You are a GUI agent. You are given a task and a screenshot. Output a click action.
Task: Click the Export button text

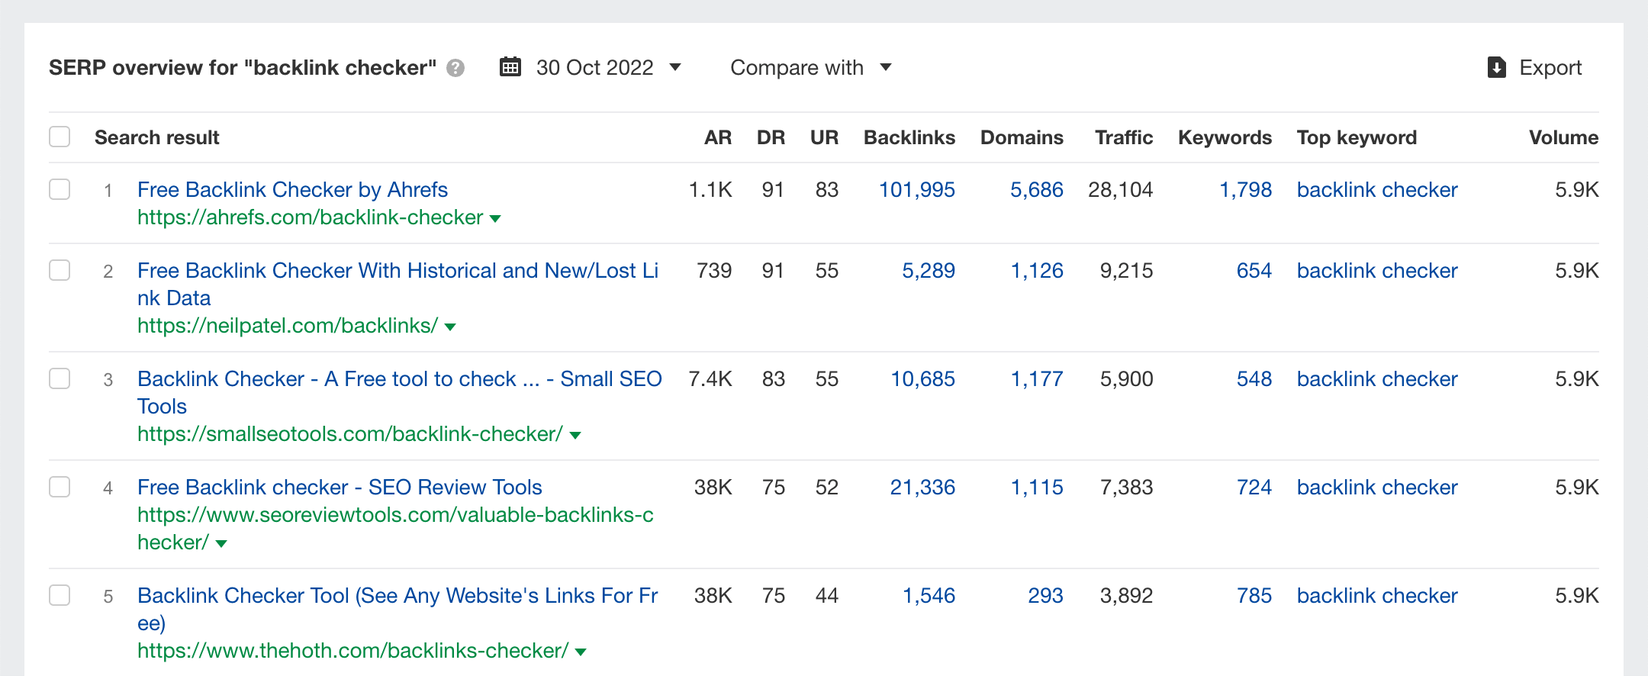pyautogui.click(x=1550, y=67)
